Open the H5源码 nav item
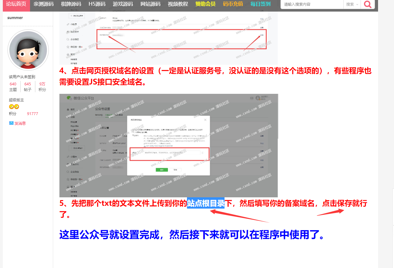The width and height of the screenshot is (394, 268). (98, 4)
